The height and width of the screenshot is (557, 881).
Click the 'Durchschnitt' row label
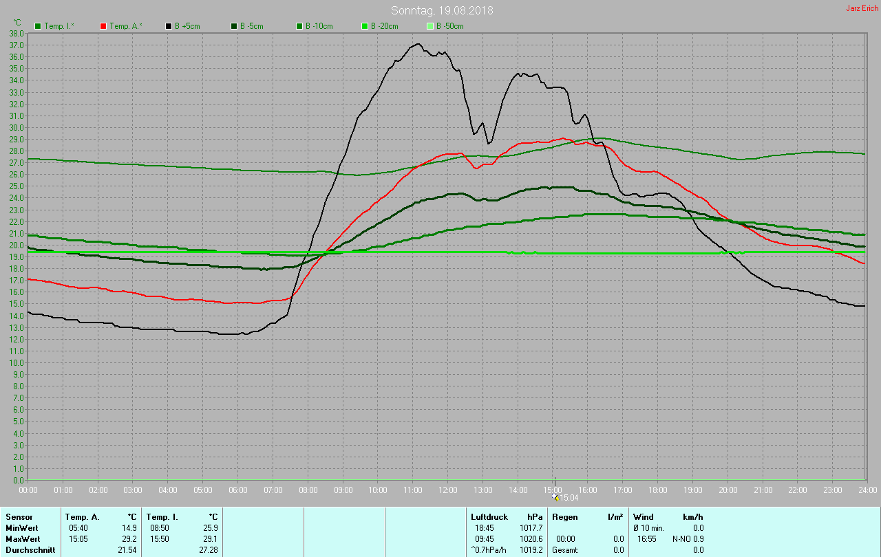point(30,550)
